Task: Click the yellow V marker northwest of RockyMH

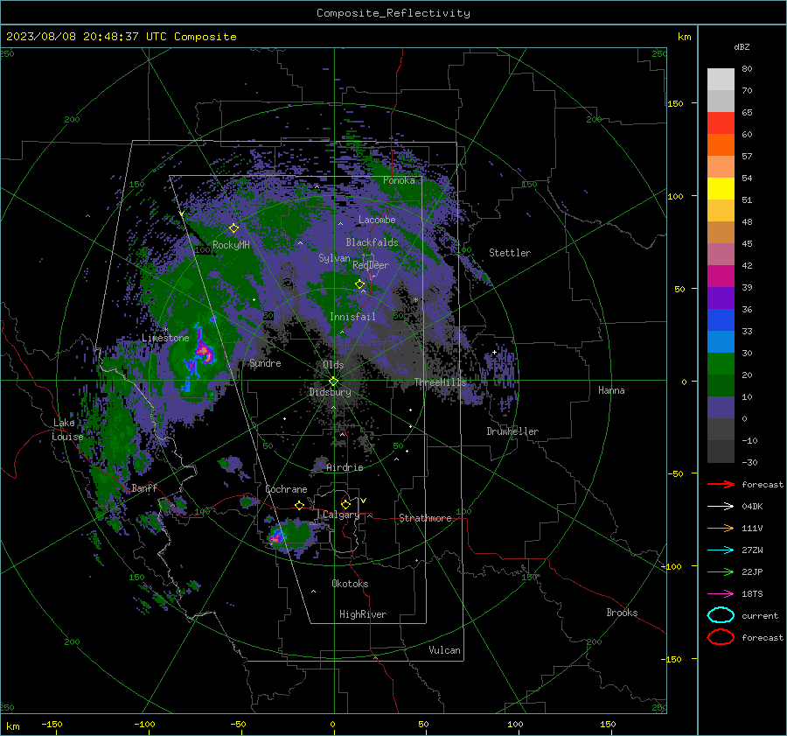Action: 182,214
